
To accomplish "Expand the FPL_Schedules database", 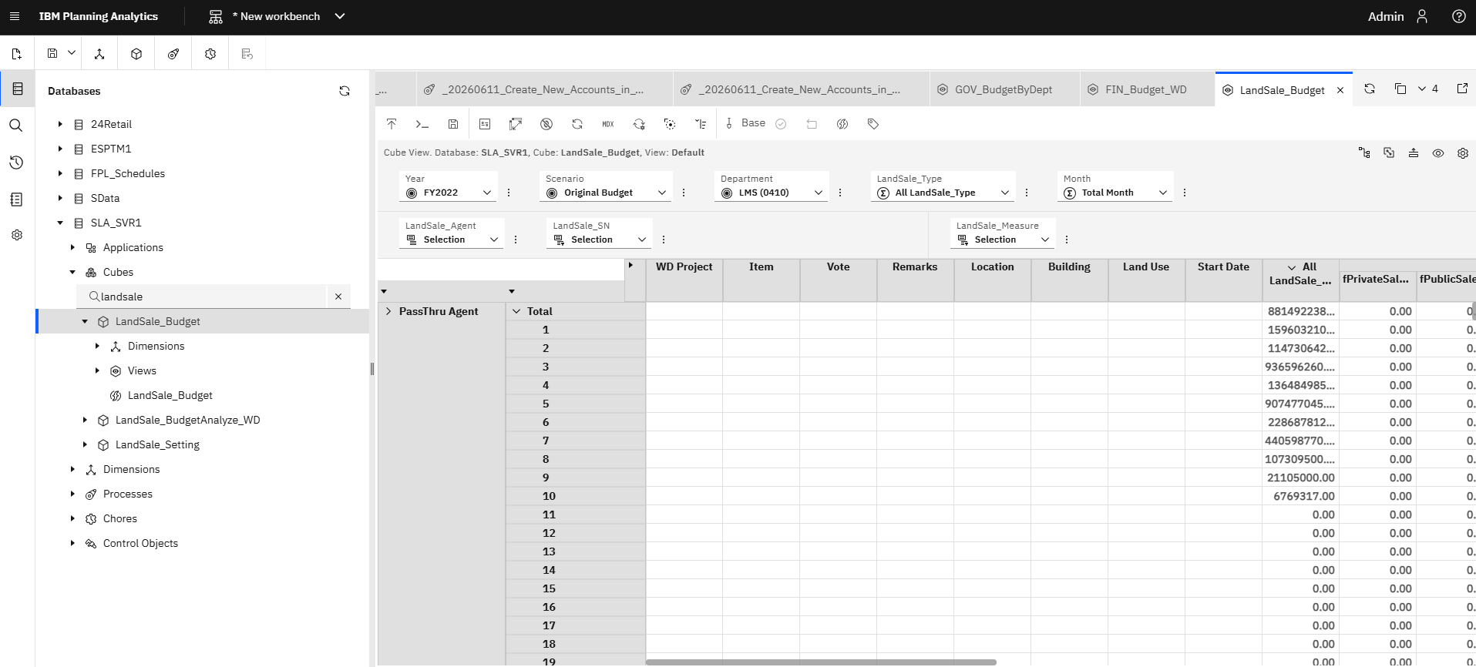I will click(x=60, y=173).
